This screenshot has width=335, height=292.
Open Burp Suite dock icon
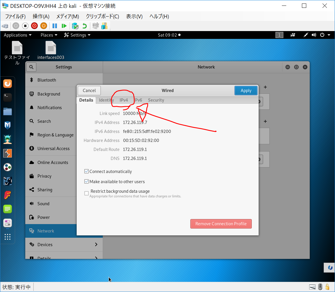(8, 153)
